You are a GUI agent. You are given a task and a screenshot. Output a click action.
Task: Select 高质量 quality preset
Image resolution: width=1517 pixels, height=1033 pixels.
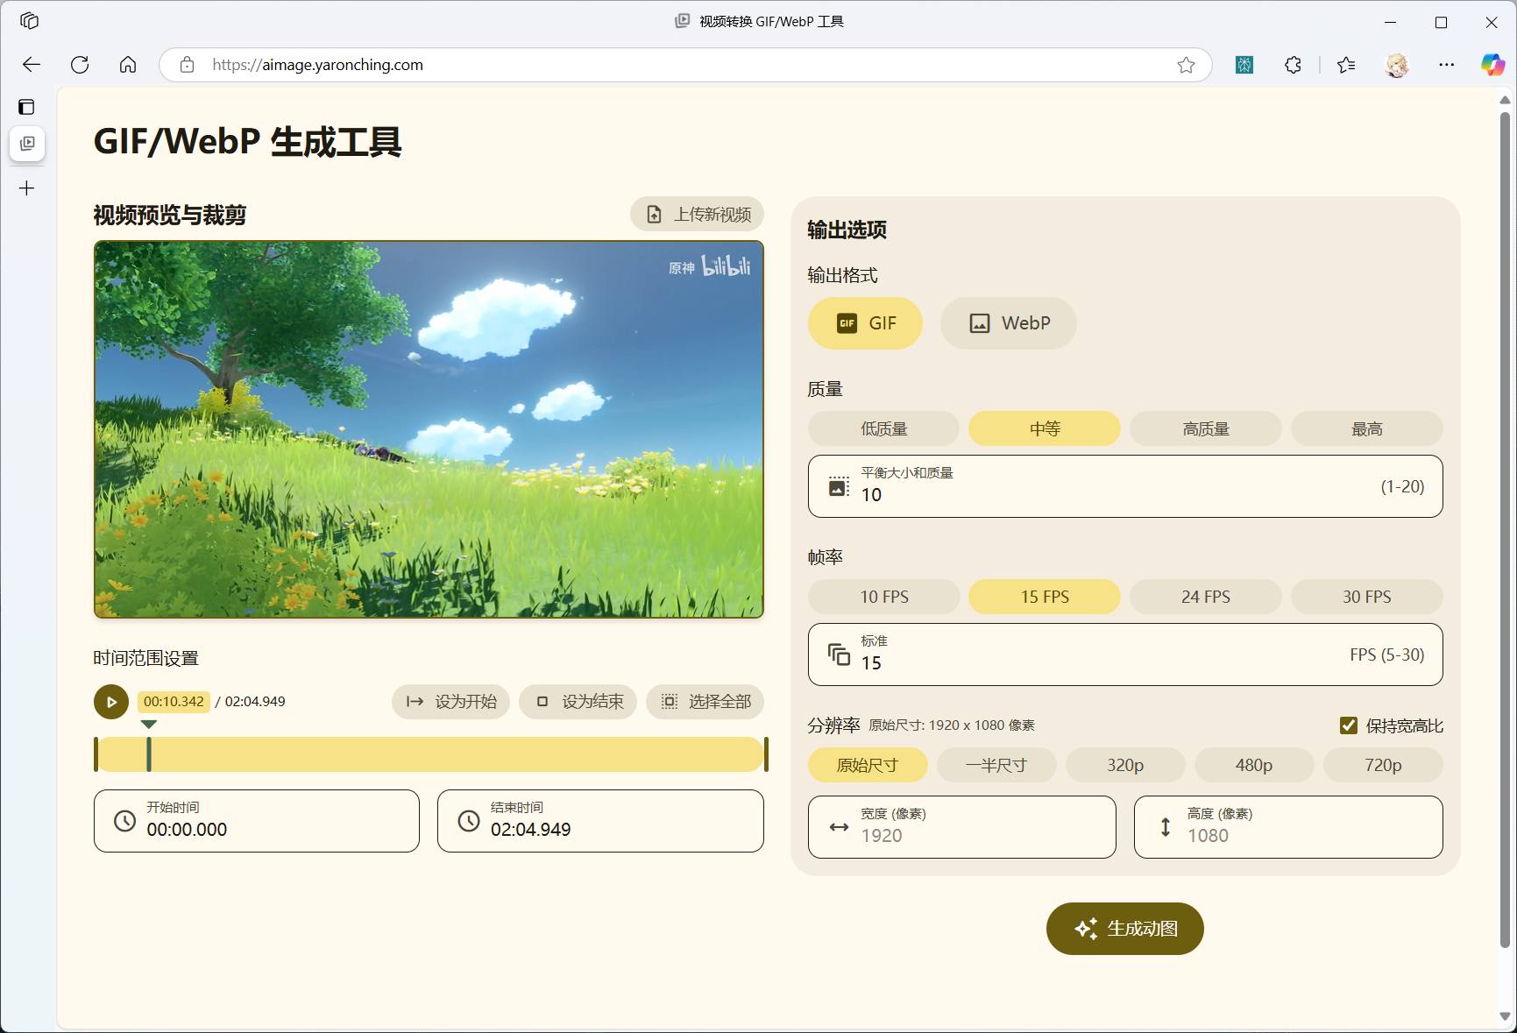pyautogui.click(x=1206, y=428)
